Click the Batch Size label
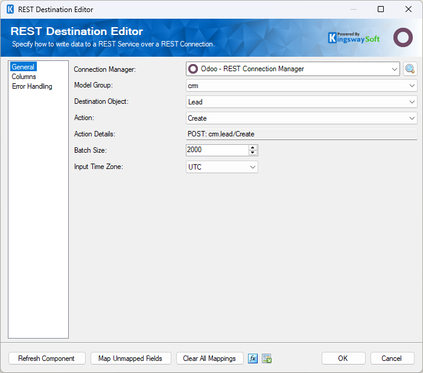This screenshot has height=373, width=423. coord(91,150)
